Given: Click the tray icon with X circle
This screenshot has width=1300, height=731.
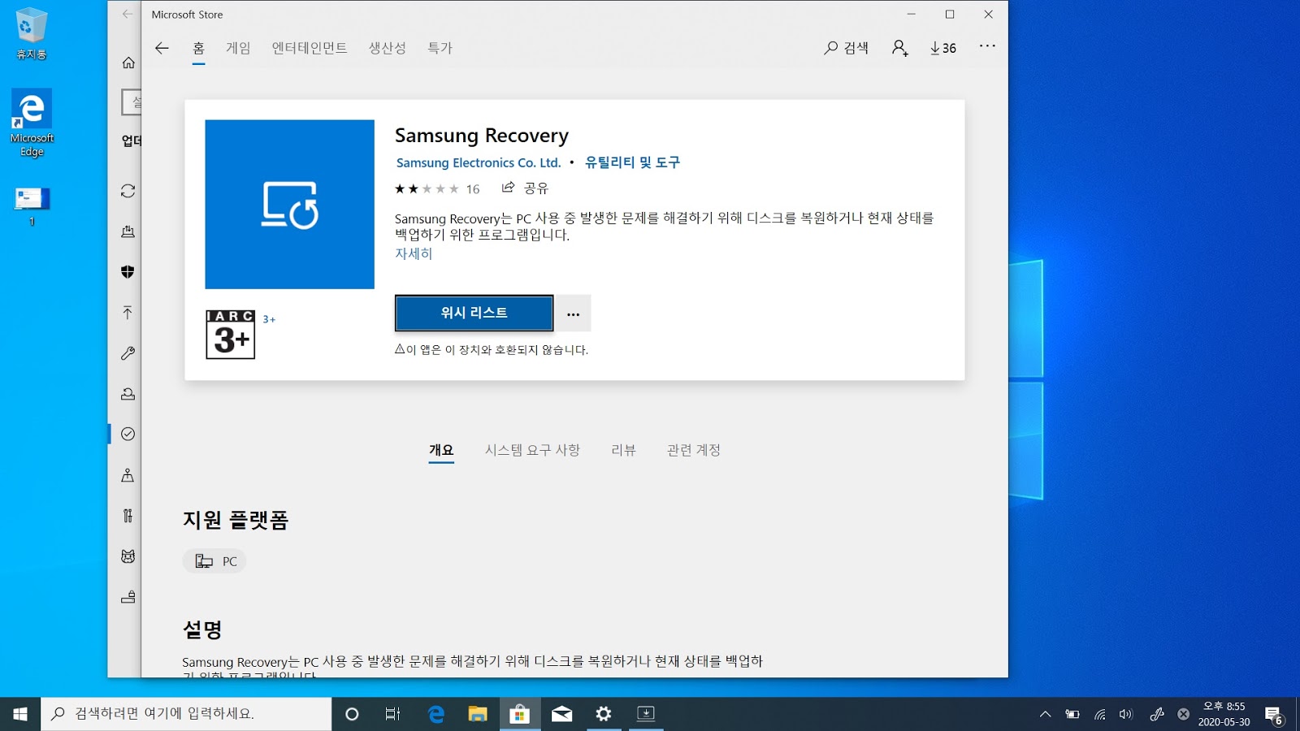Looking at the screenshot, I should (x=1183, y=714).
